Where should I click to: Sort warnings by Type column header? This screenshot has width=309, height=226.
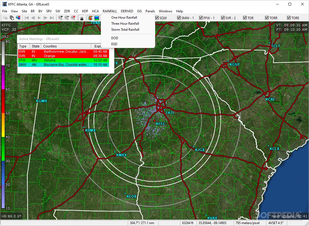24,46
